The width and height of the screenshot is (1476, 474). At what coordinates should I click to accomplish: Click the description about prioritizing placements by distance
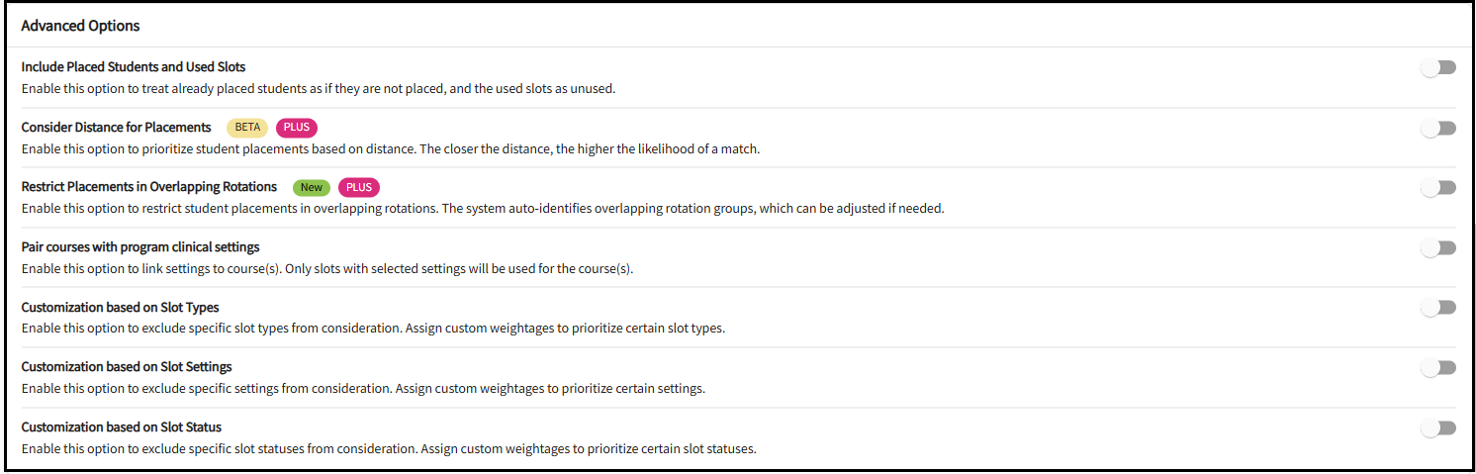point(391,148)
